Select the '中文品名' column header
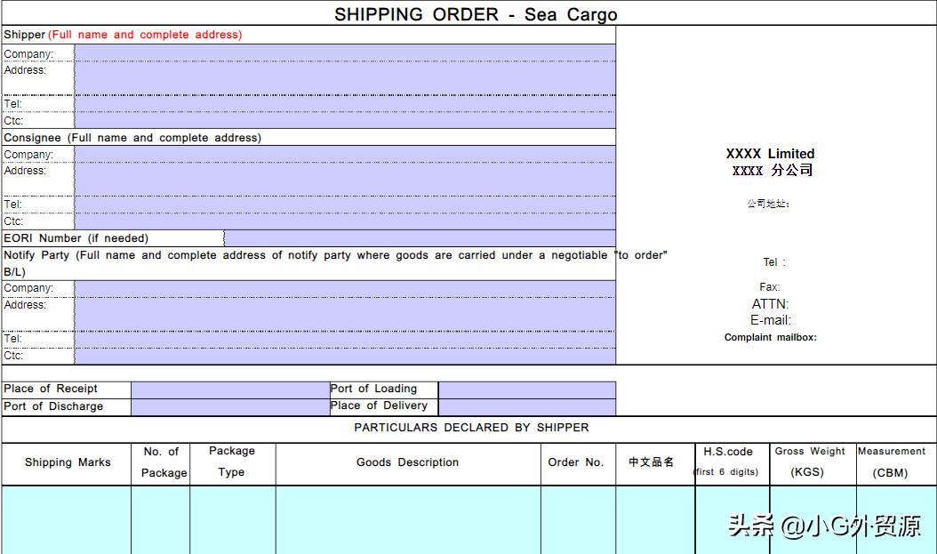This screenshot has height=554, width=937. (652, 462)
